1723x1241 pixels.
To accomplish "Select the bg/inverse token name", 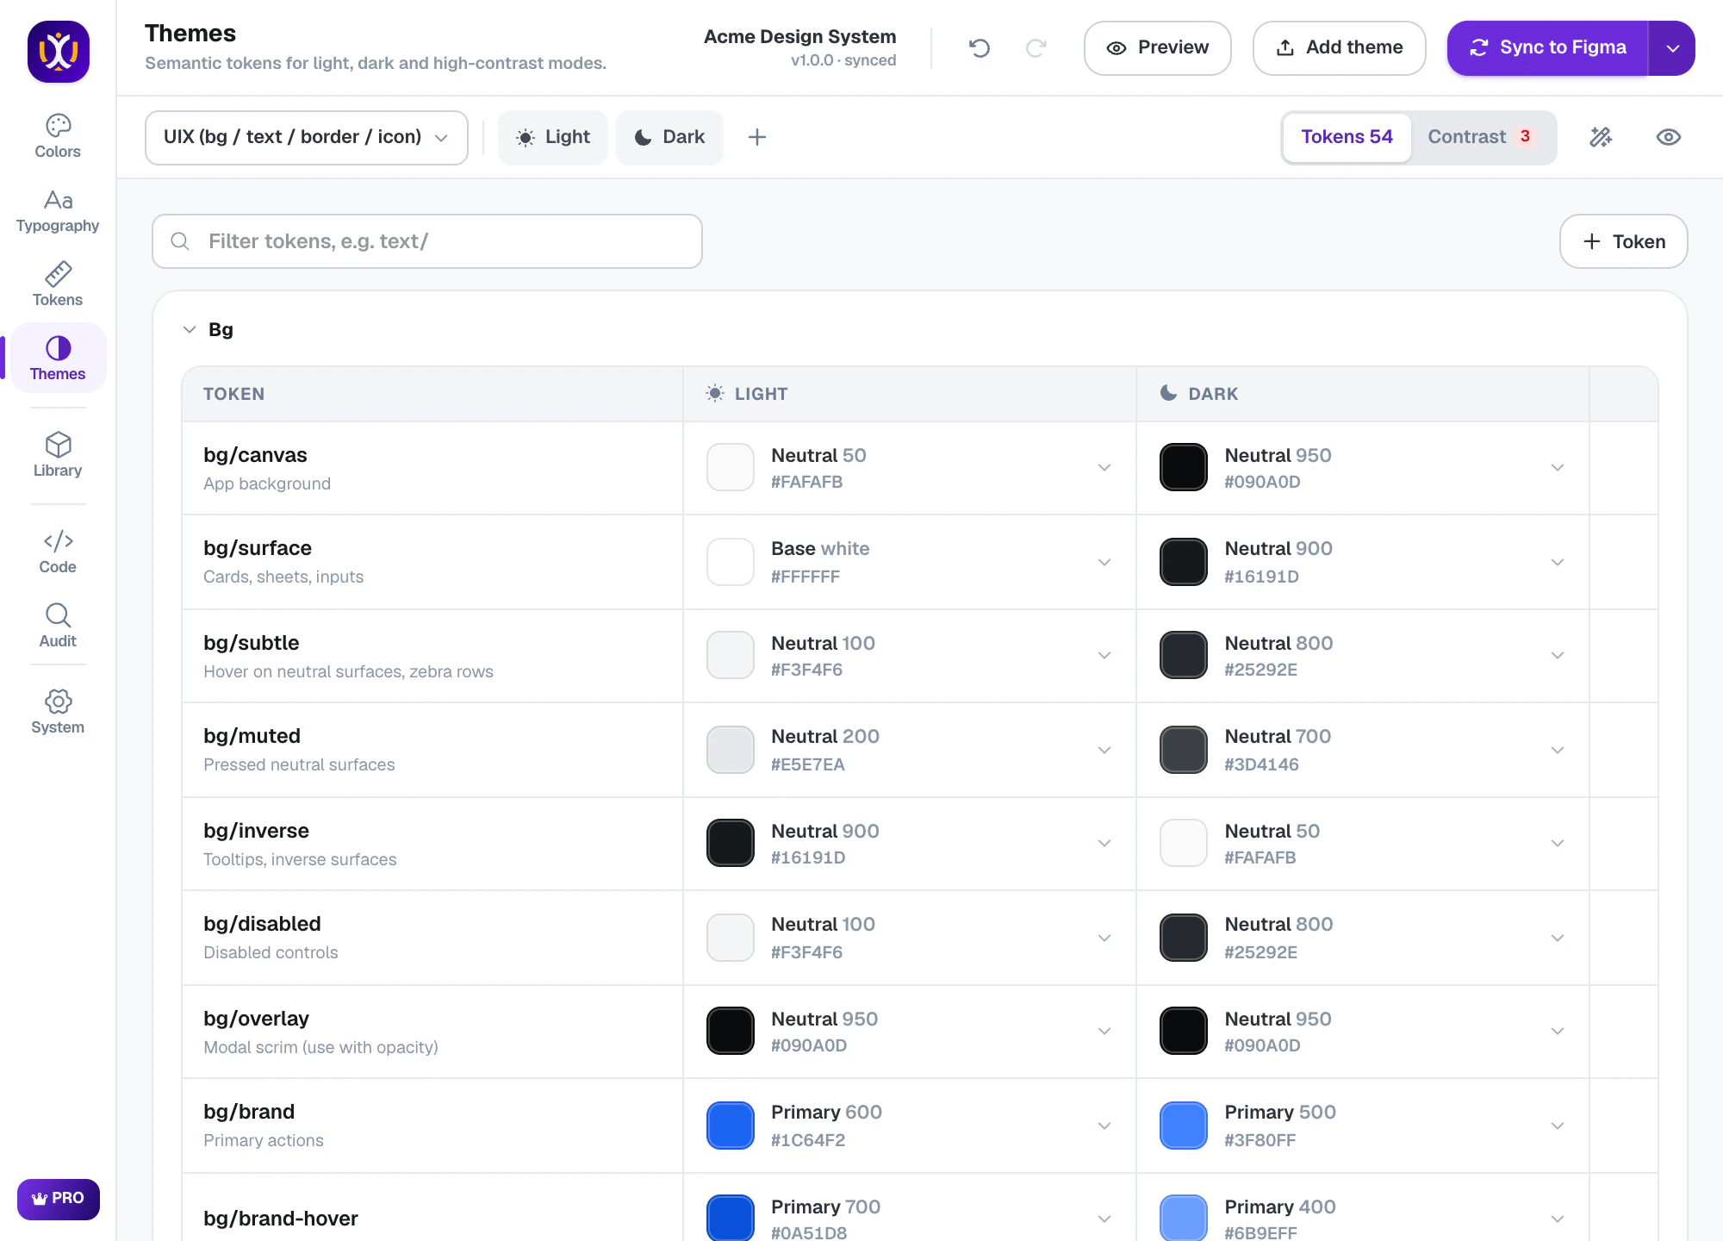I will pyautogui.click(x=256, y=831).
